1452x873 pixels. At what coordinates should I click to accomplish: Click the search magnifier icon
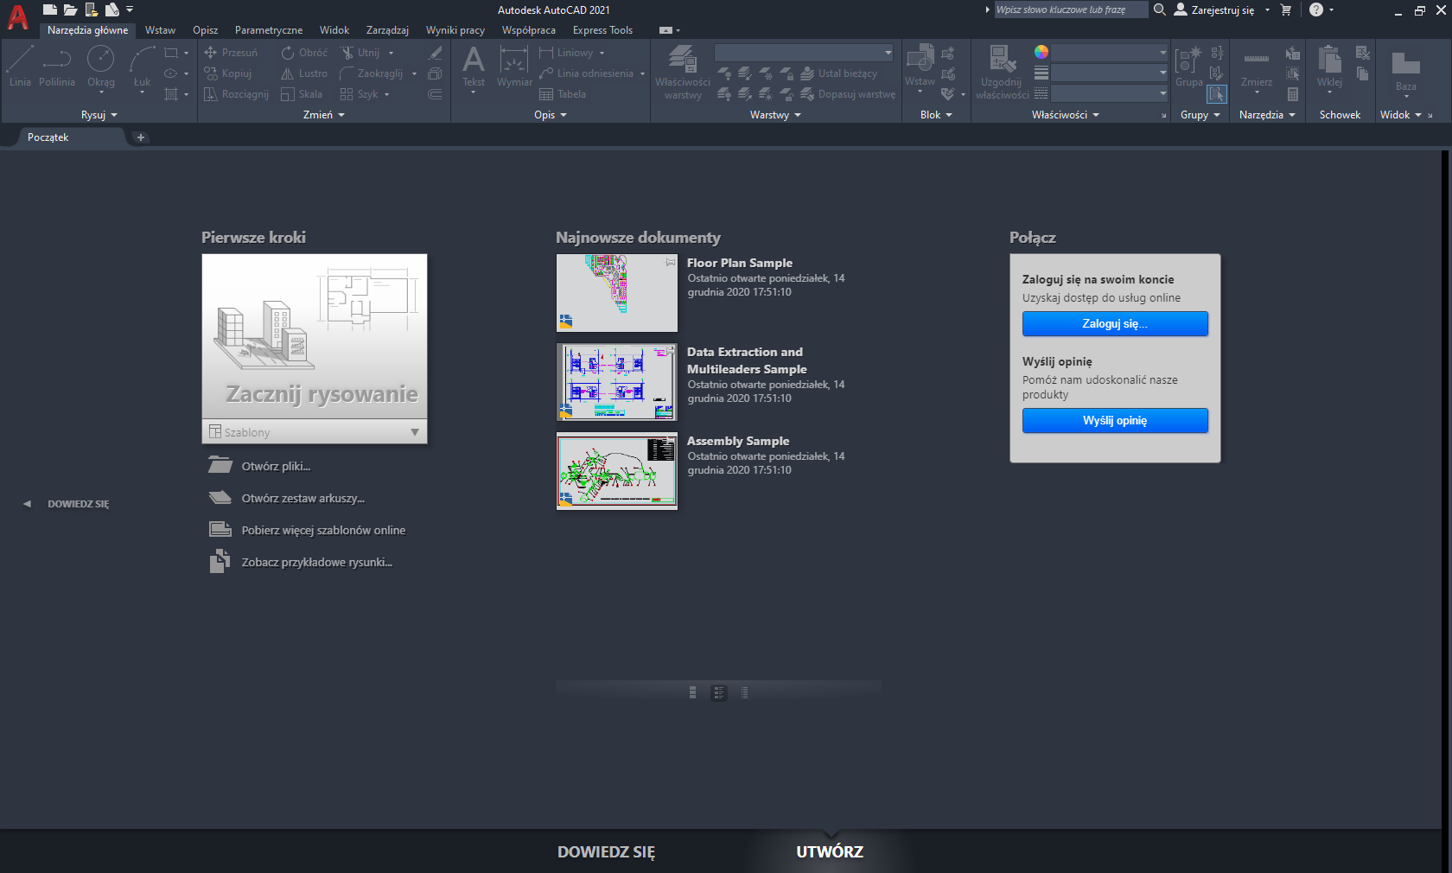pyautogui.click(x=1160, y=10)
